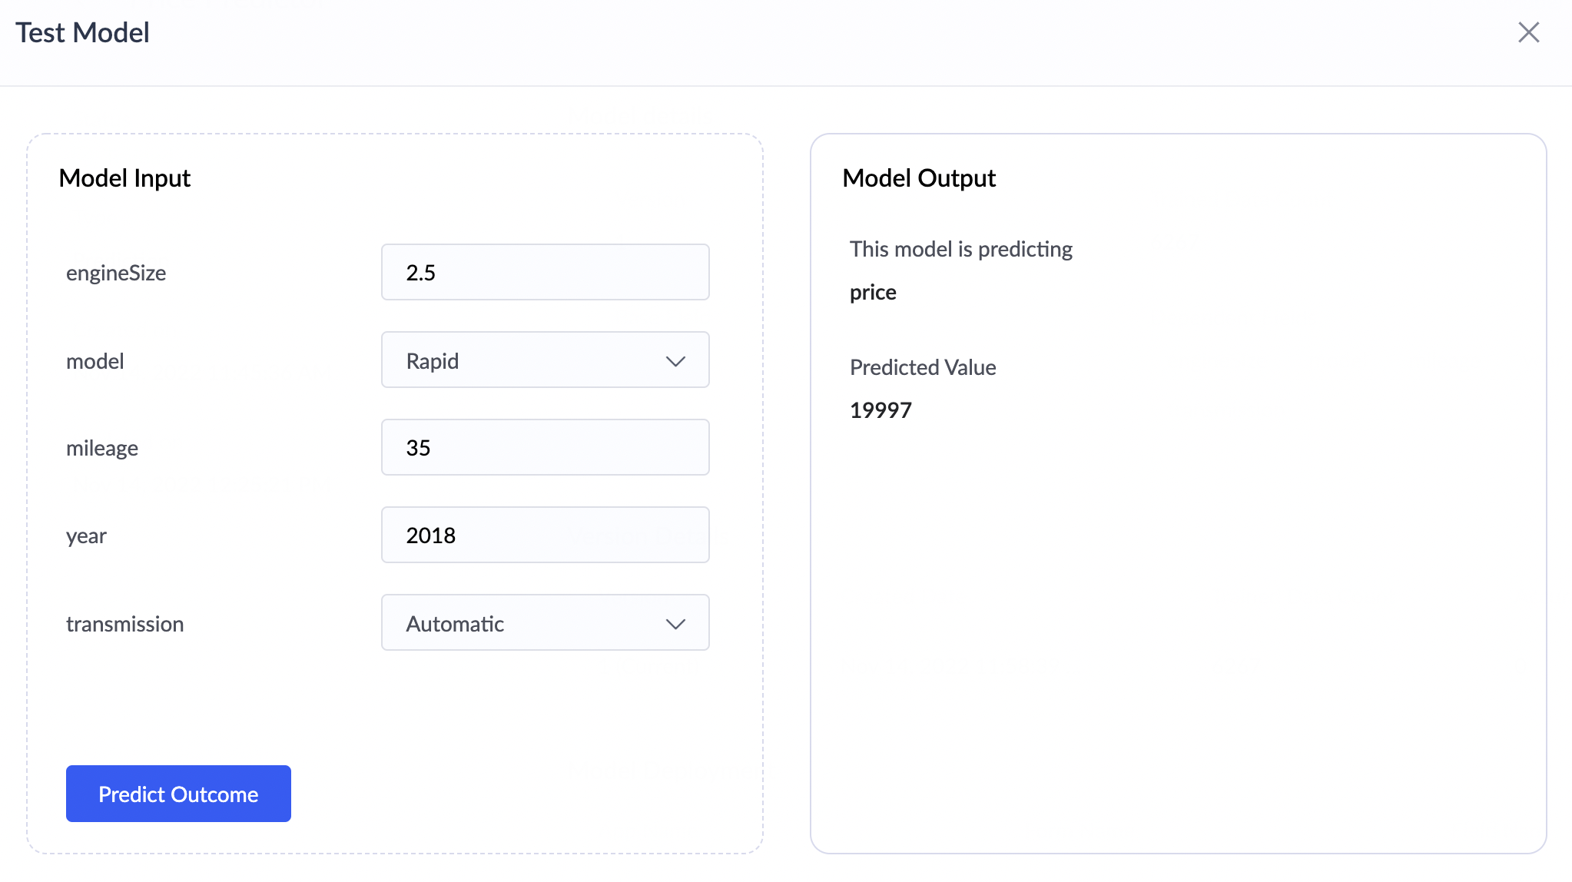
Task: Click the Model Output heading
Action: tap(919, 178)
